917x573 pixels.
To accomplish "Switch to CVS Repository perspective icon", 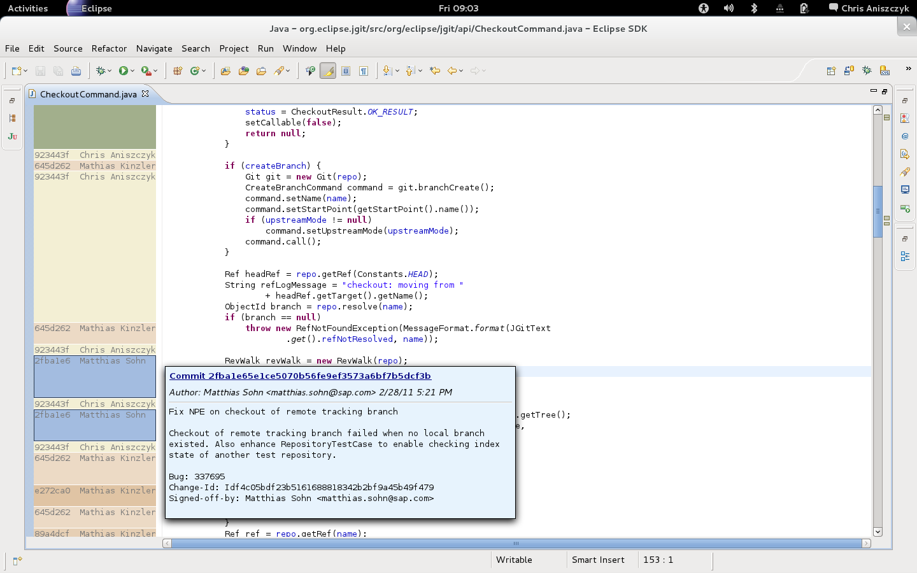I will coord(885,71).
